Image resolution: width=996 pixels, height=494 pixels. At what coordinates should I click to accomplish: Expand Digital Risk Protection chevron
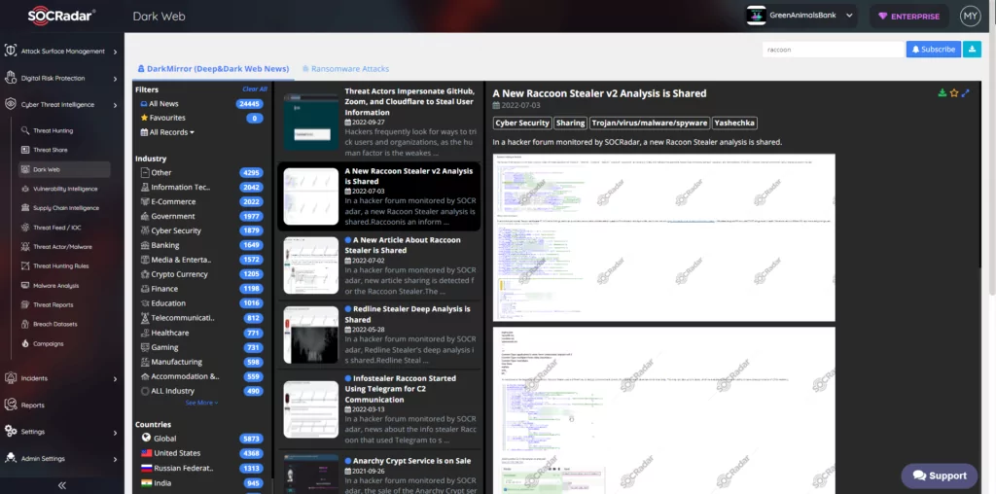[115, 79]
